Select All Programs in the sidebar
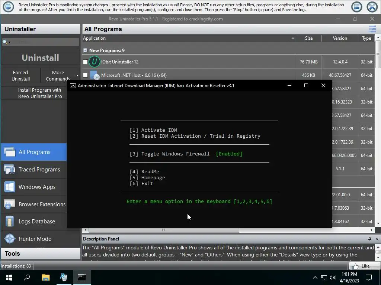Viewport: 381px width, 285px height. pos(34,152)
